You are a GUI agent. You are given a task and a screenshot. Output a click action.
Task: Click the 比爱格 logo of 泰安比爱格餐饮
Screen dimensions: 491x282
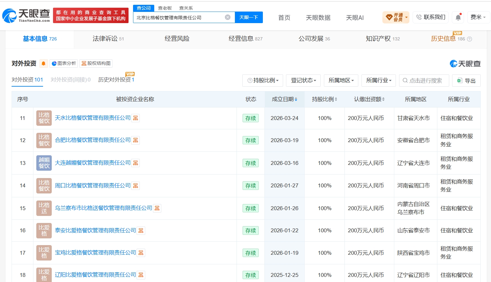pyautogui.click(x=44, y=231)
